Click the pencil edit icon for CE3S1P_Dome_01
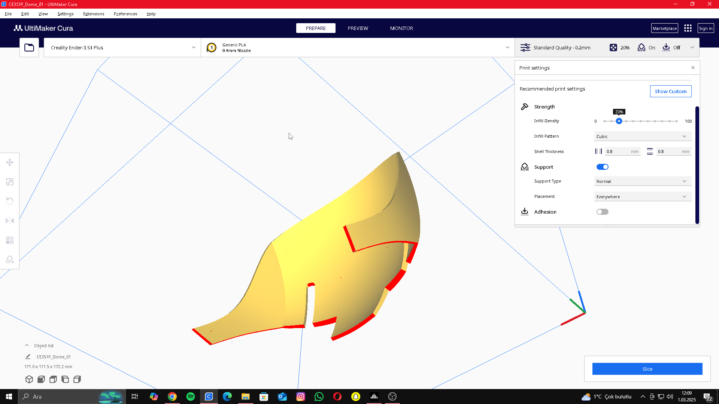 (x=28, y=356)
